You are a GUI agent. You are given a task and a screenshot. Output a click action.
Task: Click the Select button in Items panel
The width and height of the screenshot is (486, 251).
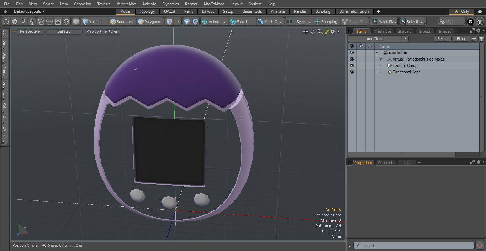point(443,39)
